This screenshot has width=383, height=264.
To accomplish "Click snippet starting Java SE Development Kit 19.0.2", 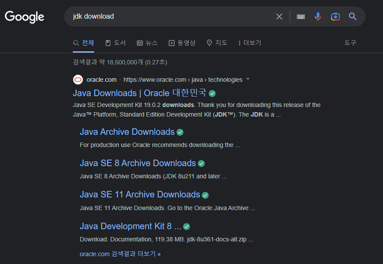I will tap(197, 110).
